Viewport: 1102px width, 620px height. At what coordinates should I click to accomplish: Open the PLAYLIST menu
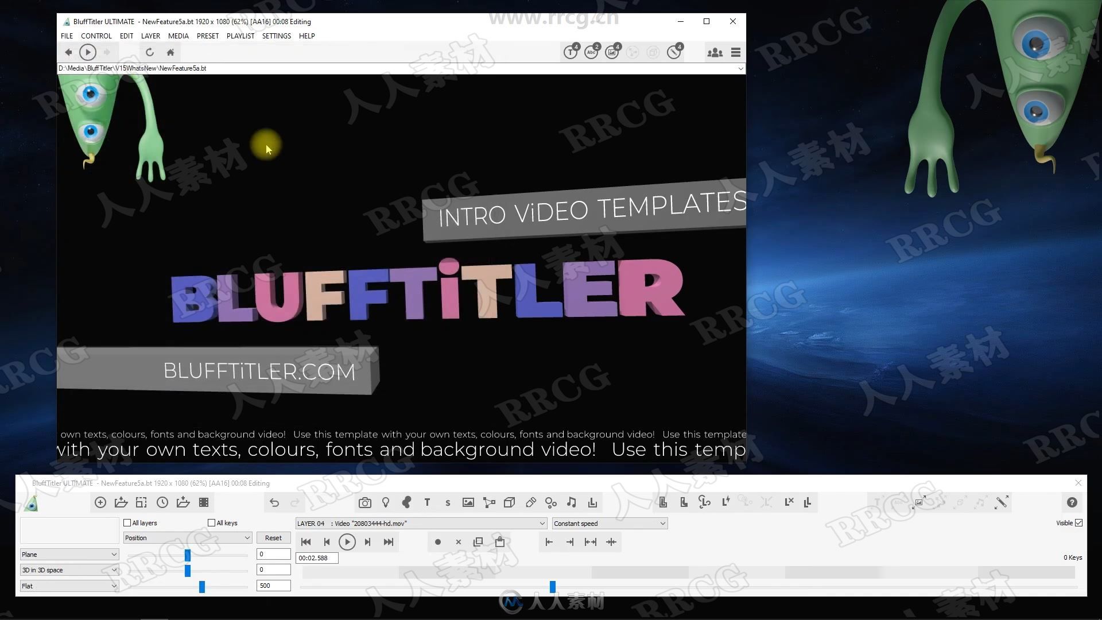pos(240,36)
